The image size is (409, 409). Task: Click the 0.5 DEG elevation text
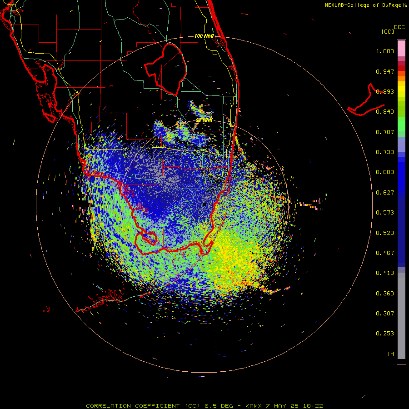(x=219, y=406)
